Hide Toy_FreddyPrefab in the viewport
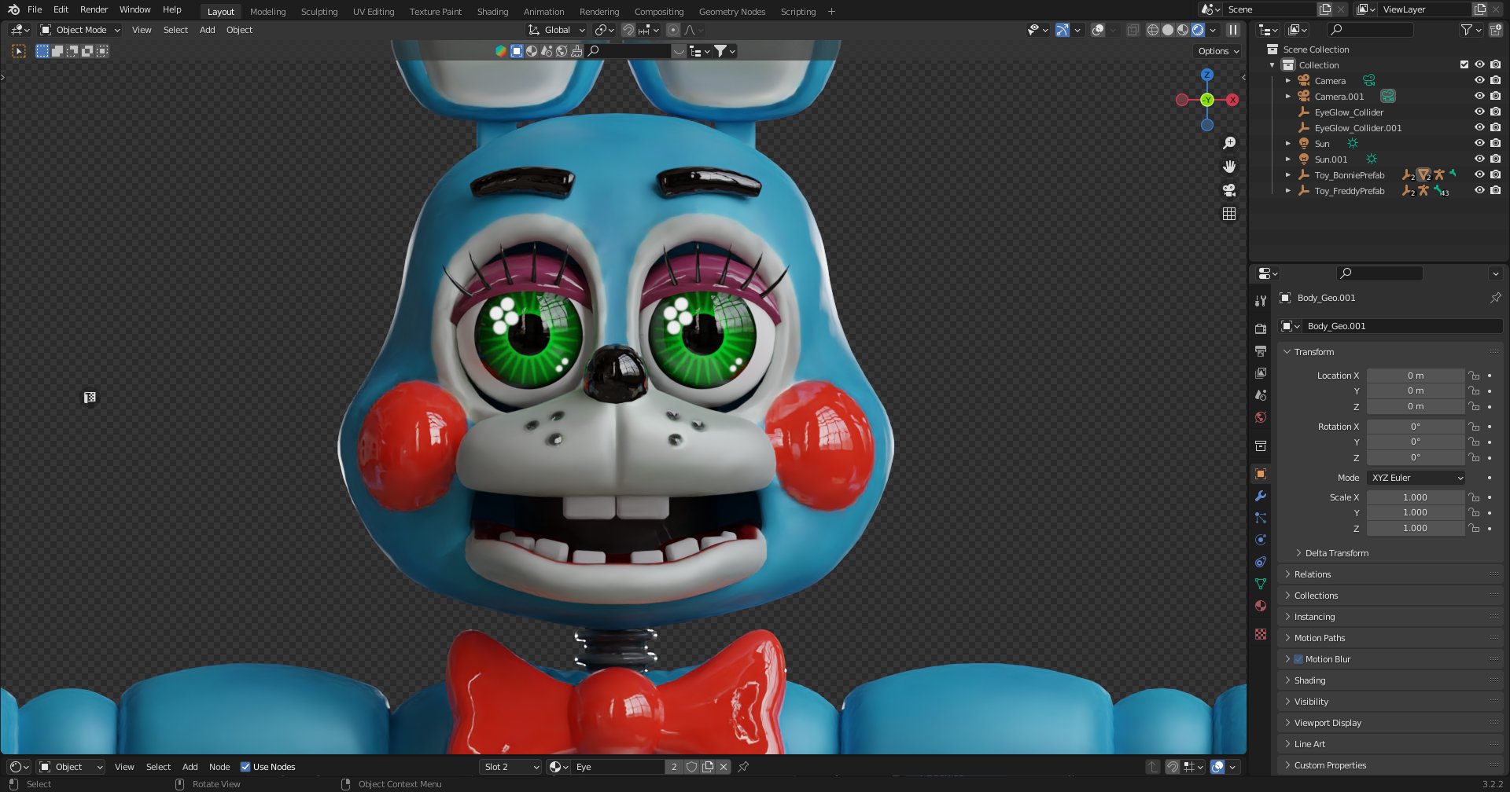This screenshot has height=792, width=1510. tap(1479, 190)
